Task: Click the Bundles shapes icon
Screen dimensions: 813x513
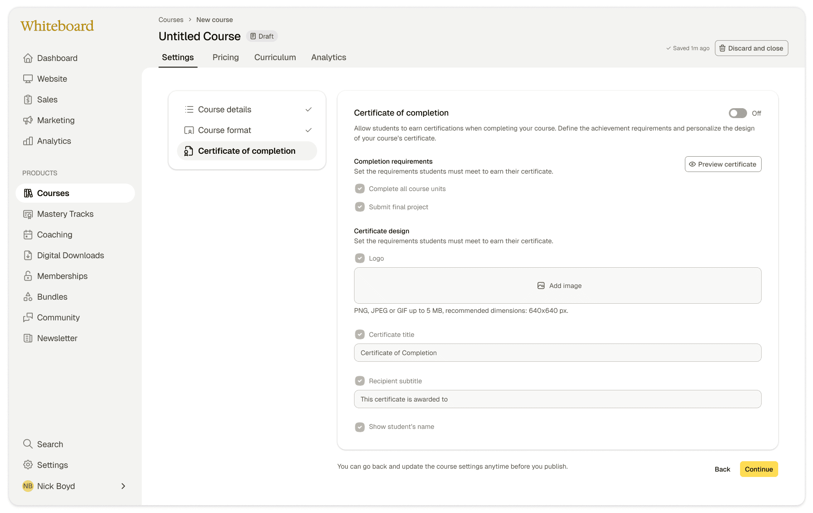Action: point(28,297)
